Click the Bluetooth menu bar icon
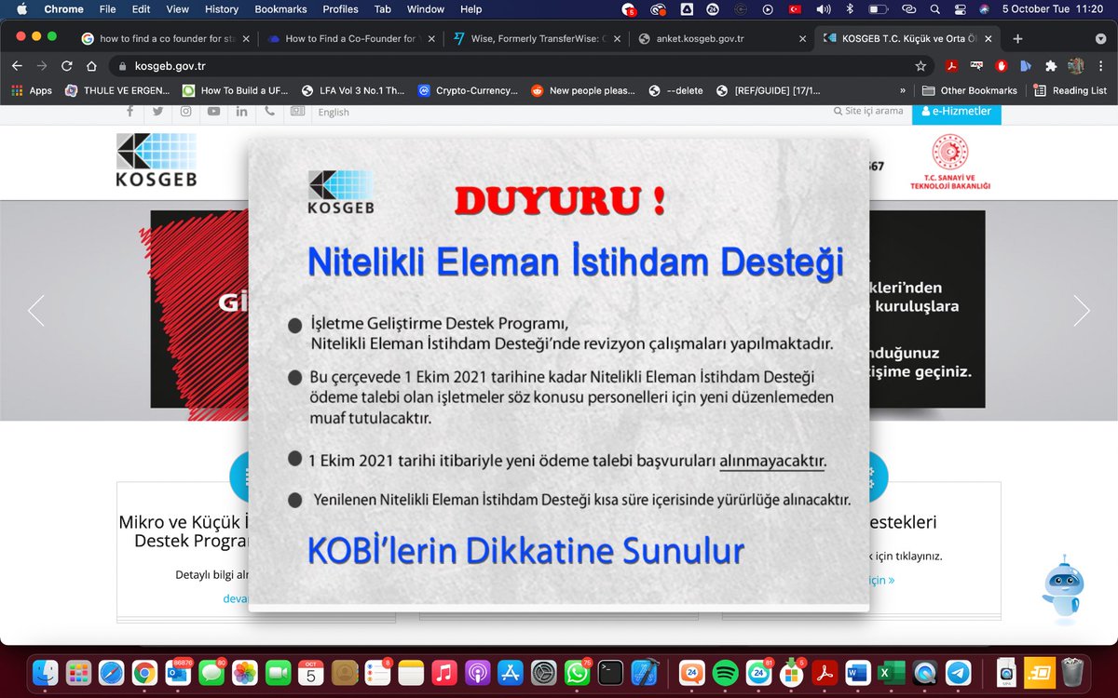 click(x=850, y=9)
